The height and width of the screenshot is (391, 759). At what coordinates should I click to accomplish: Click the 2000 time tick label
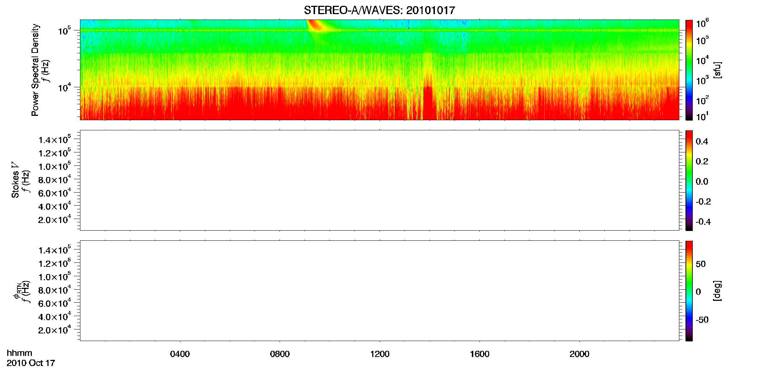click(579, 354)
